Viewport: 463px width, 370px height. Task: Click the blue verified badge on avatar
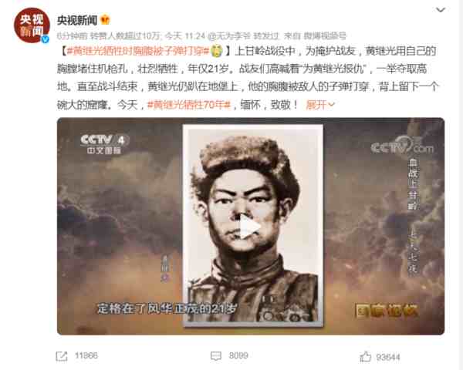tap(46, 39)
